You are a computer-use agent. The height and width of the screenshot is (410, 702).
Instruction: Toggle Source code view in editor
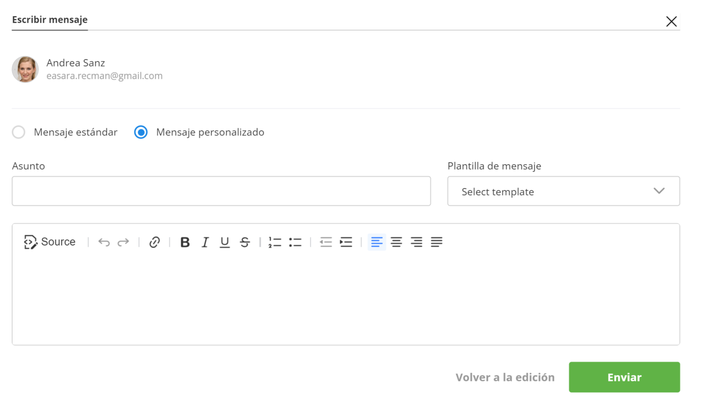(x=50, y=242)
